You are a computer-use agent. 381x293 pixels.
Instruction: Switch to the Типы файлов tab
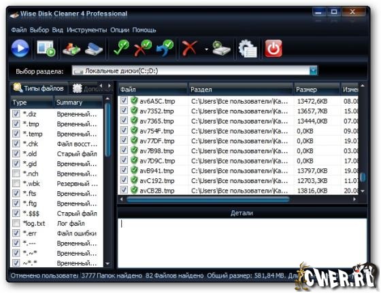click(39, 88)
